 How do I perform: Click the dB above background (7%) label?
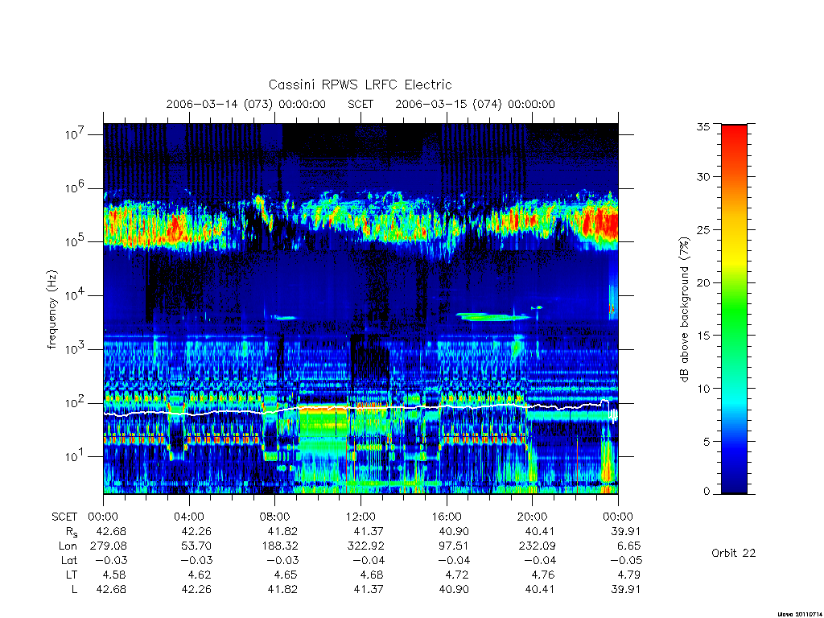[x=684, y=309]
